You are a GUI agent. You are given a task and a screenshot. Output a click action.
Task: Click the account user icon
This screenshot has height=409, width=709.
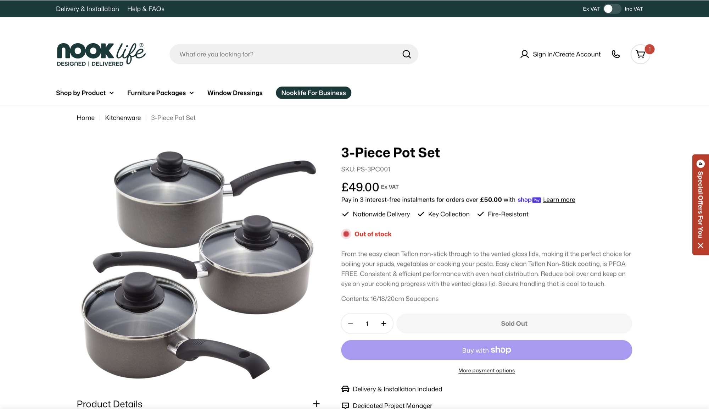(524, 54)
